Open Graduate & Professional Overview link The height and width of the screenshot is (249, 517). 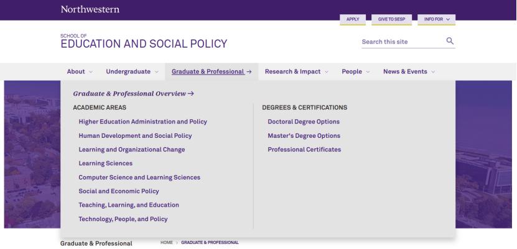[x=134, y=94]
